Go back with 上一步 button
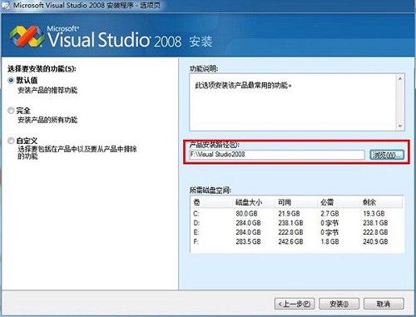Viewport: 416px width, 317px height. tap(295, 304)
